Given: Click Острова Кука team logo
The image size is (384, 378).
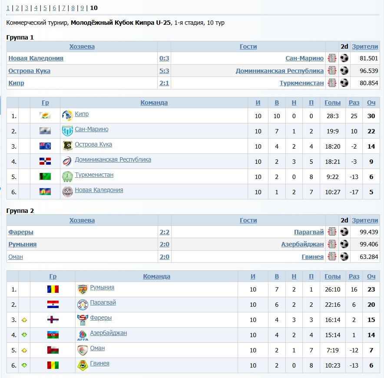Looking at the screenshot, I should click(x=67, y=146).
